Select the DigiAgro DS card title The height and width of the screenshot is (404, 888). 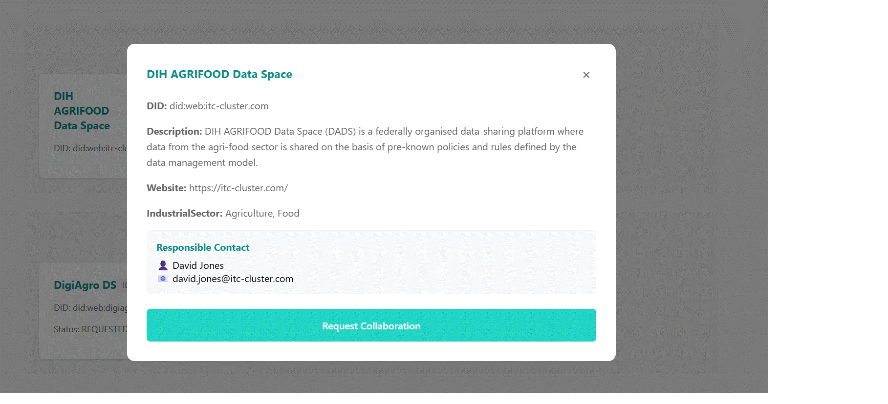[x=85, y=285]
